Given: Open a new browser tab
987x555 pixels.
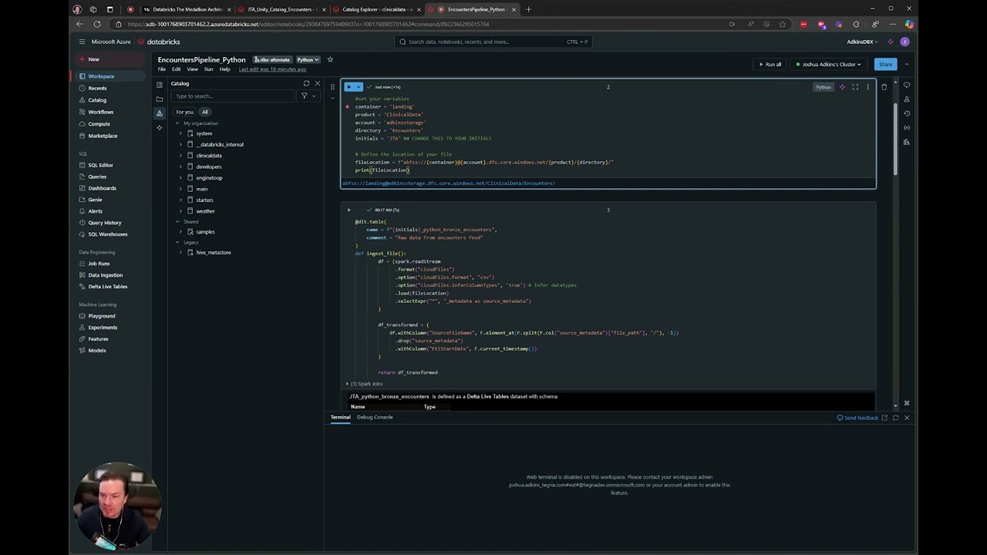Looking at the screenshot, I should click(x=528, y=9).
